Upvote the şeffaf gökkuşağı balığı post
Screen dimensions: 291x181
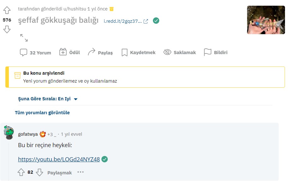point(7,10)
